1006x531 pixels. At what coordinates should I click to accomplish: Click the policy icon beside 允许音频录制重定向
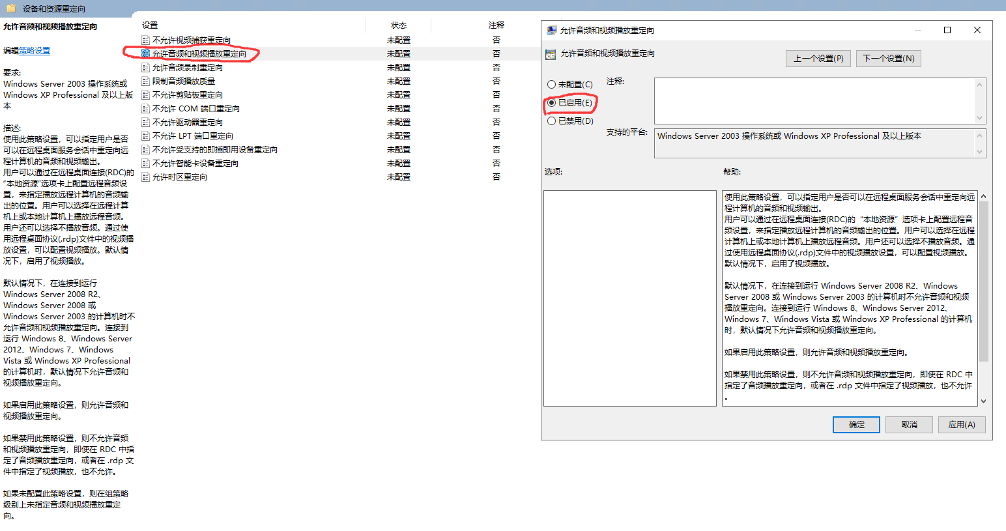pyautogui.click(x=146, y=68)
